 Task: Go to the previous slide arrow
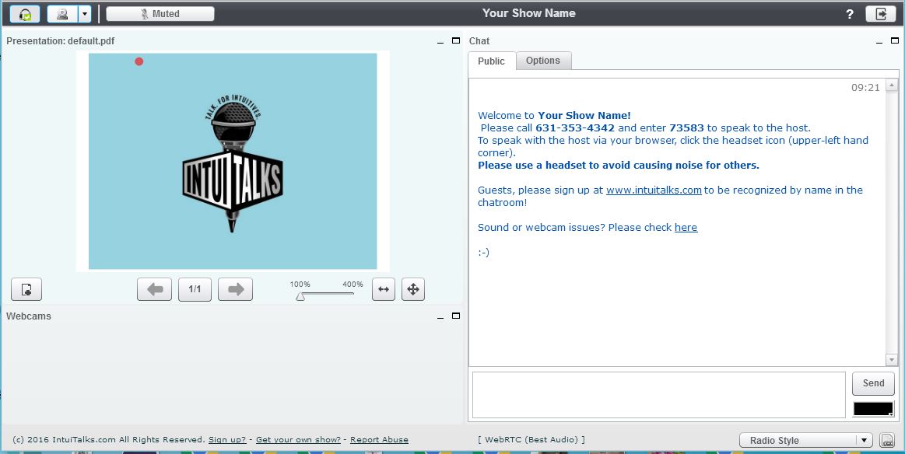pyautogui.click(x=154, y=290)
